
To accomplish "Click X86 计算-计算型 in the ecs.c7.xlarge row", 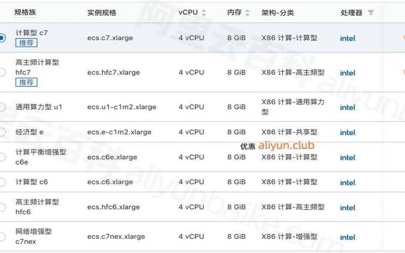I will point(289,38).
